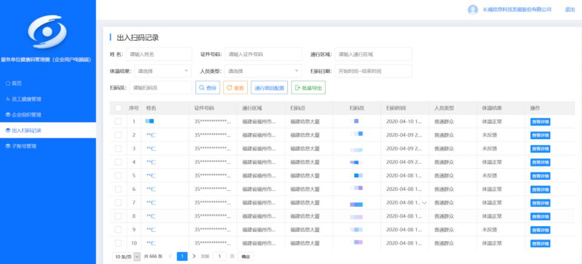582x264 pixels.
Task: Click the 批量导出 export button
Action: 308,88
